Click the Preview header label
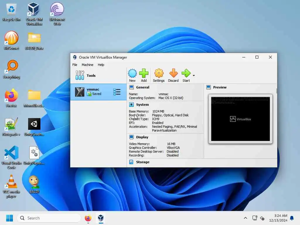 pyautogui.click(x=220, y=87)
